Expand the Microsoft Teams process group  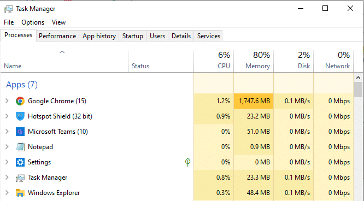(7, 132)
